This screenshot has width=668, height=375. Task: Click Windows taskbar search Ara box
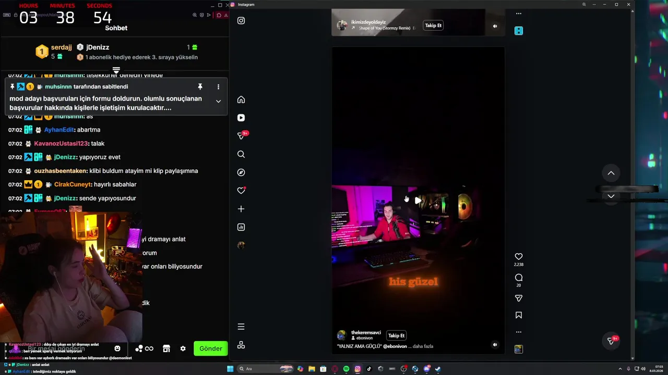coord(265,369)
